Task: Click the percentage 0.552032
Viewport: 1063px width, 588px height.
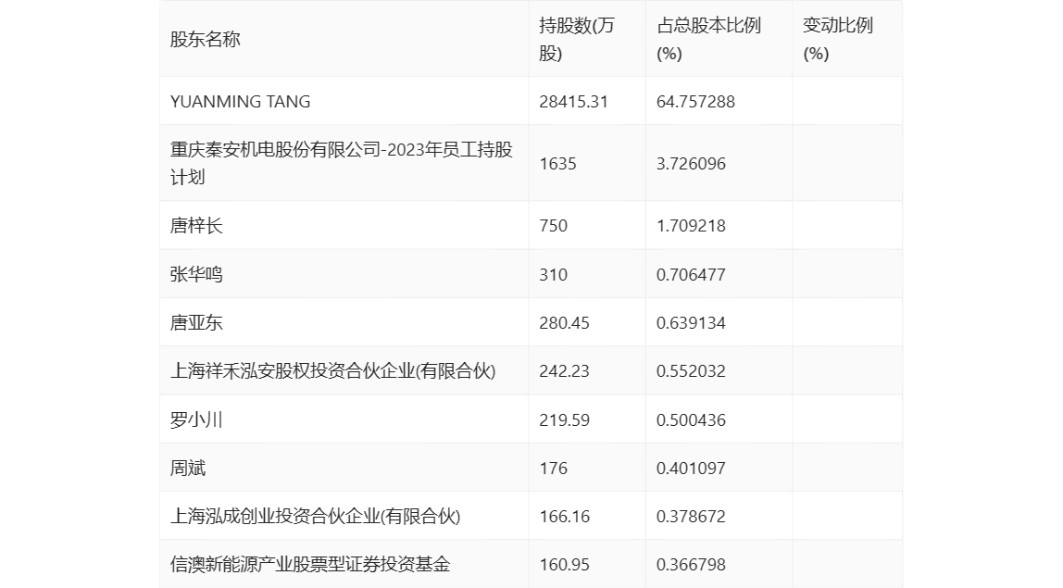Action: pos(691,371)
